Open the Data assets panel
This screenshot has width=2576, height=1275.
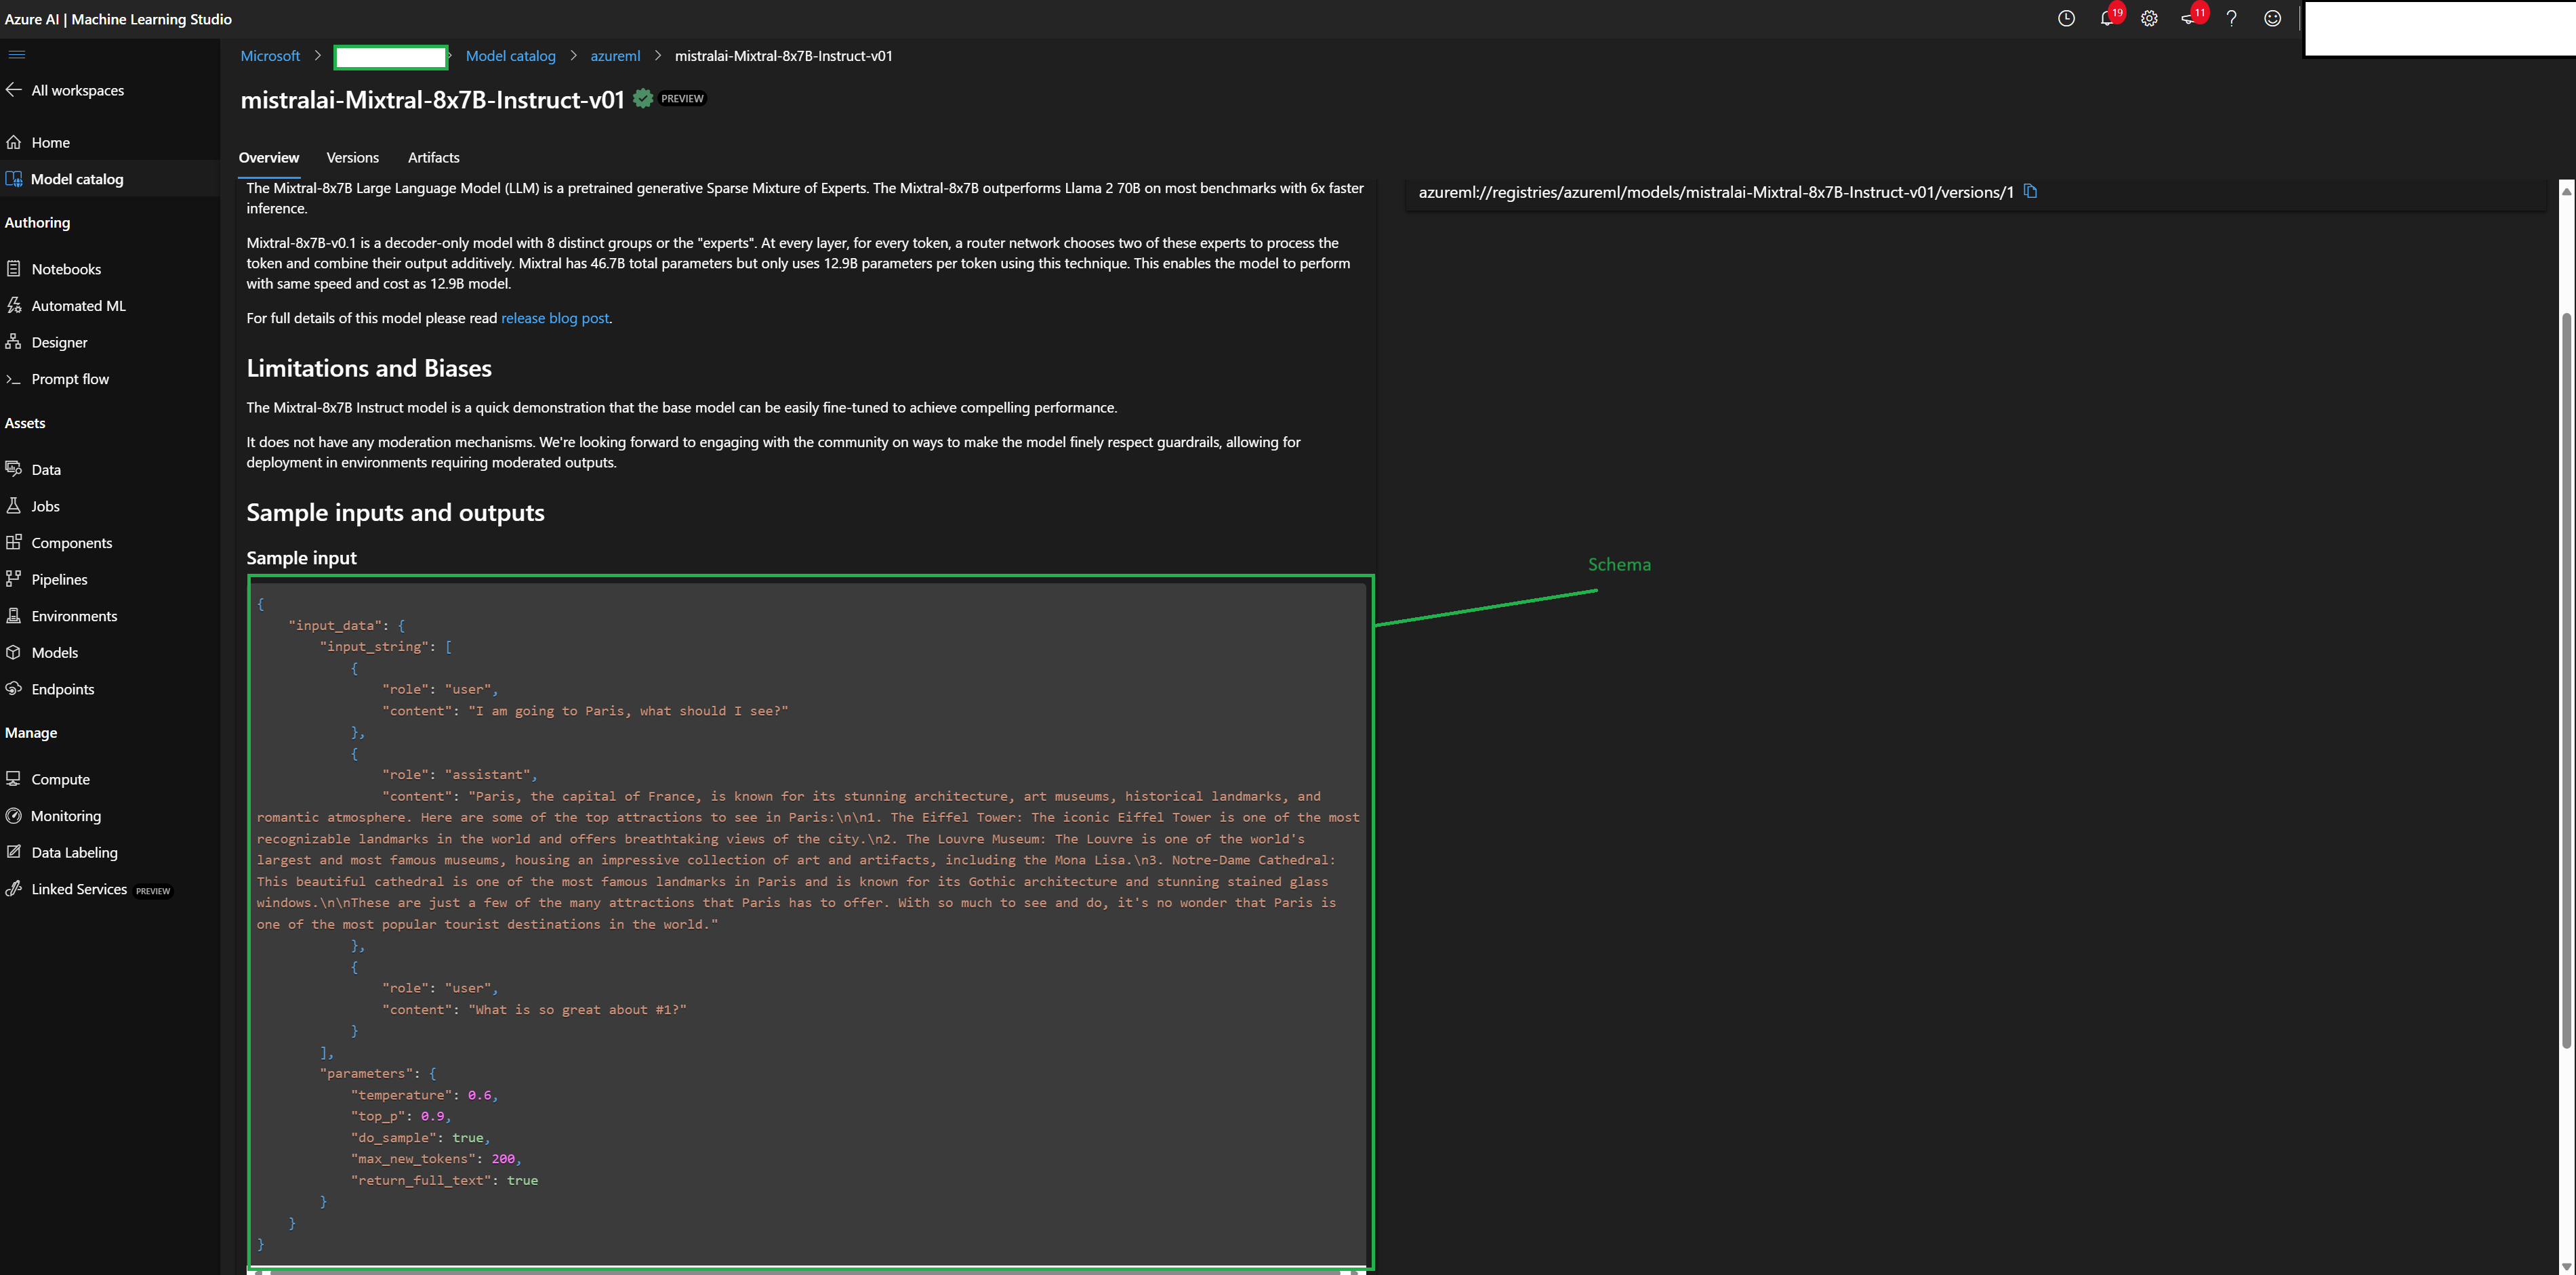pyautogui.click(x=45, y=469)
